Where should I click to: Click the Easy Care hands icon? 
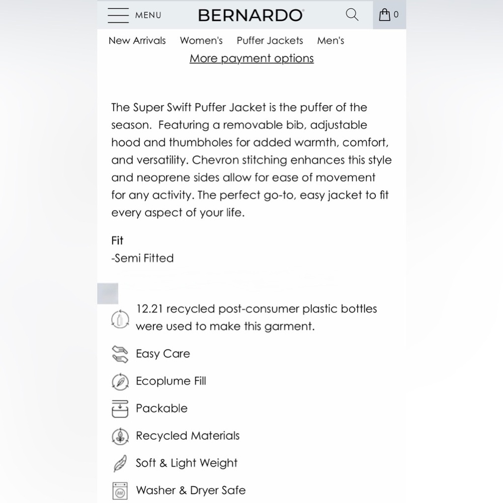pyautogui.click(x=120, y=354)
